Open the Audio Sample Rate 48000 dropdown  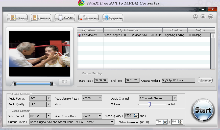(100, 98)
